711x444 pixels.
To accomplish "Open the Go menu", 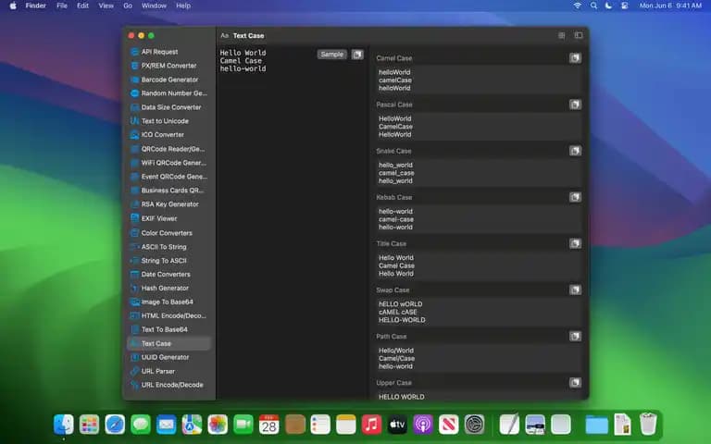I will click(128, 6).
